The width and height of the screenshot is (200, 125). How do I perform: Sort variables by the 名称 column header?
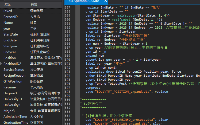coord(7,5)
